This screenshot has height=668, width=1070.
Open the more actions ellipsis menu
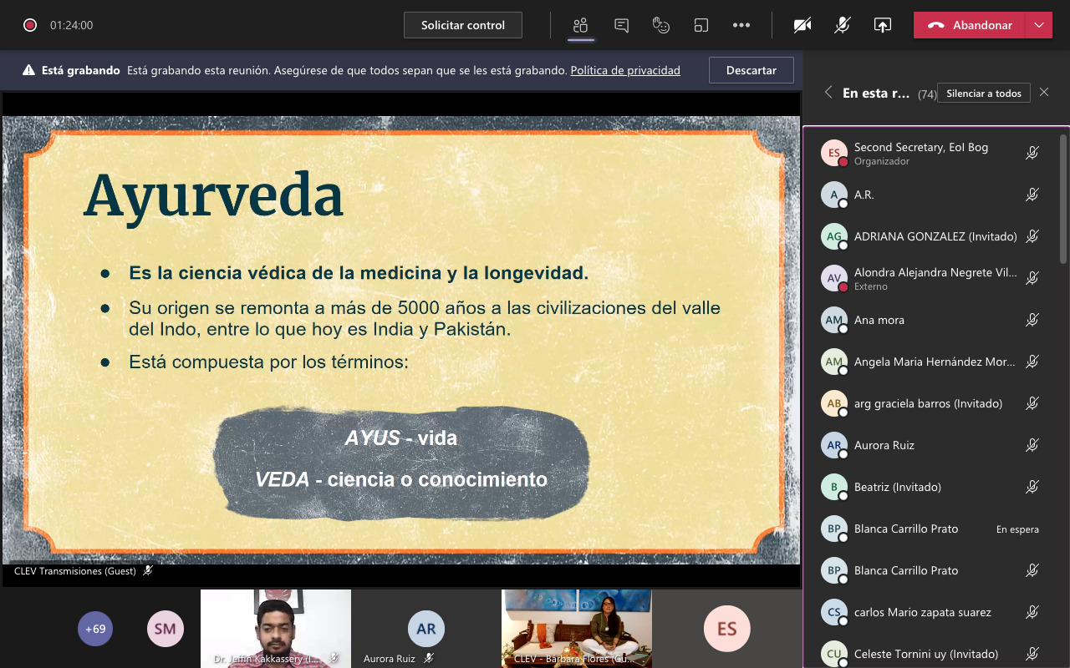click(741, 25)
